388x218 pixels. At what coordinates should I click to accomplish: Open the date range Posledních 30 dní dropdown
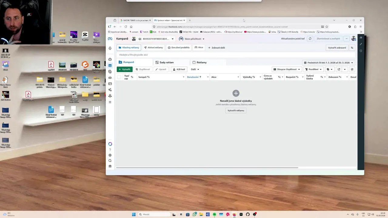pyautogui.click(x=329, y=63)
